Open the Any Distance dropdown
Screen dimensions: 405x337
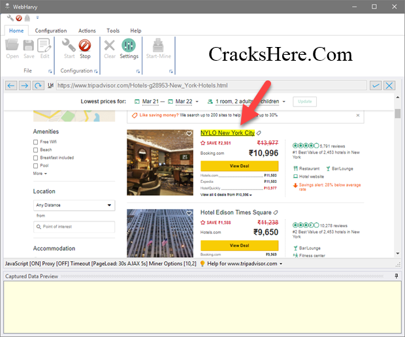[74, 205]
